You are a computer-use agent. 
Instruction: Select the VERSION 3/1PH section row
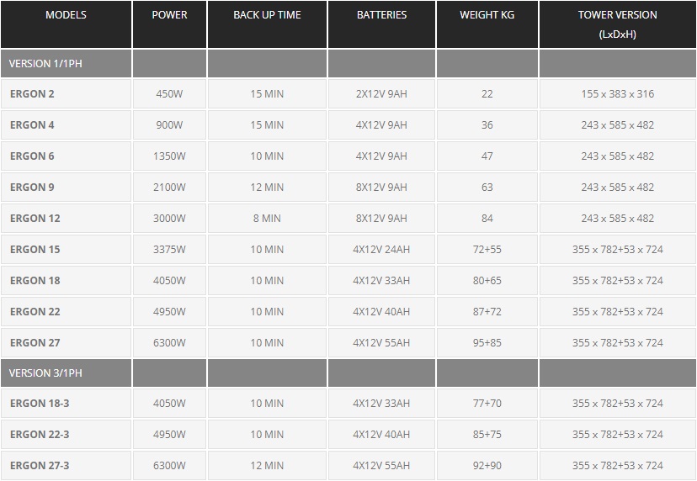[348, 373]
